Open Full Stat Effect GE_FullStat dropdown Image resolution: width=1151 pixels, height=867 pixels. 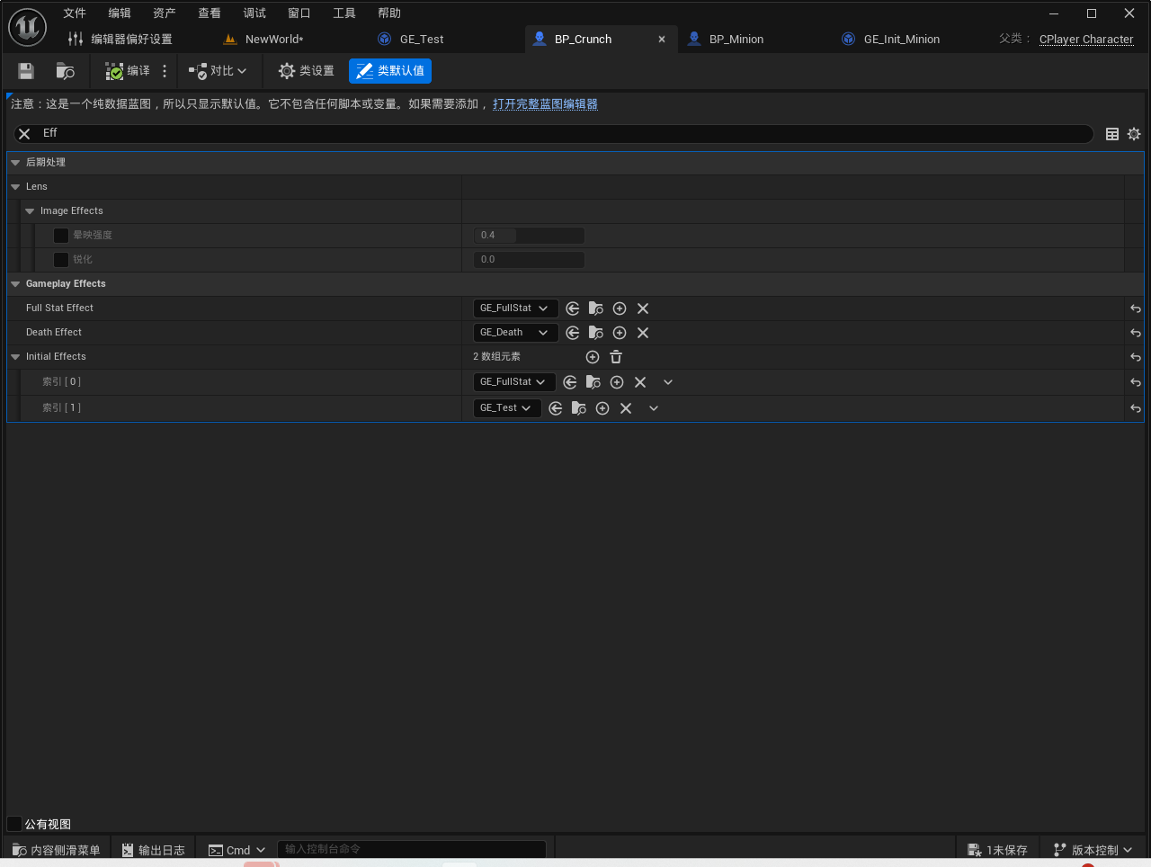[x=515, y=308]
